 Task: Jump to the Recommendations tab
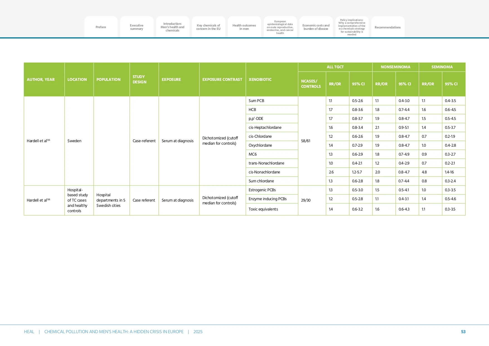pos(388,27)
